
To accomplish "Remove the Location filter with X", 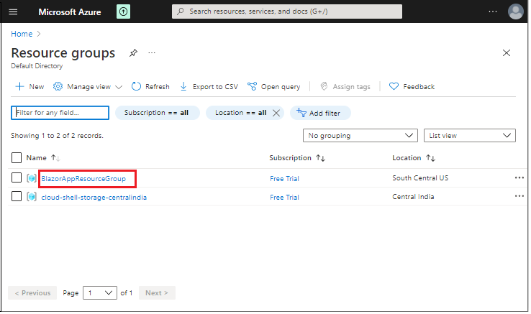I will (x=276, y=113).
